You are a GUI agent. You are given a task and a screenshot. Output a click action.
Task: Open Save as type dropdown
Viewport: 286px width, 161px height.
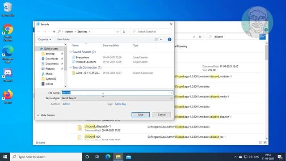(x=117, y=98)
